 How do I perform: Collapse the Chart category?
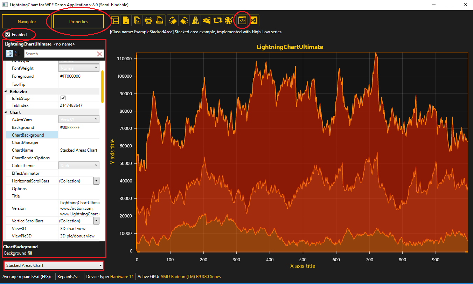click(x=6, y=112)
